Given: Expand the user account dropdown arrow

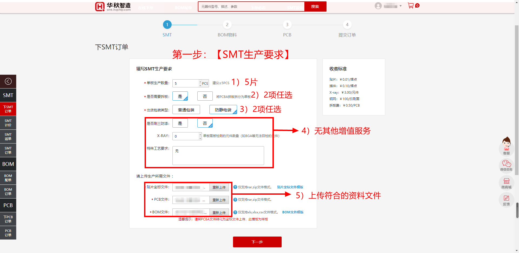Looking at the screenshot, I should (401, 6).
